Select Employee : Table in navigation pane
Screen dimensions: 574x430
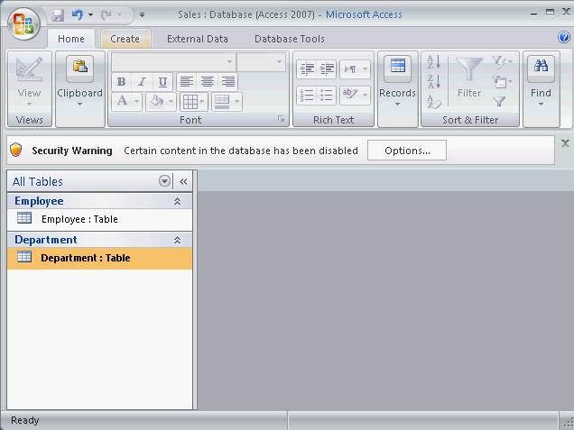79,219
